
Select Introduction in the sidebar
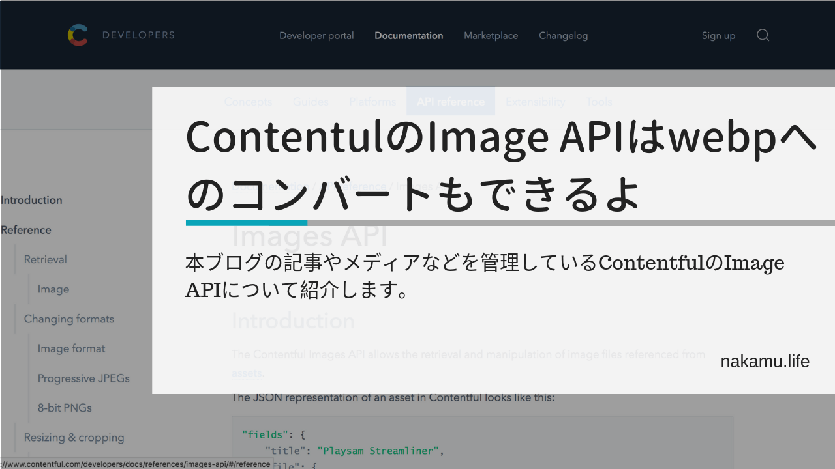point(31,200)
